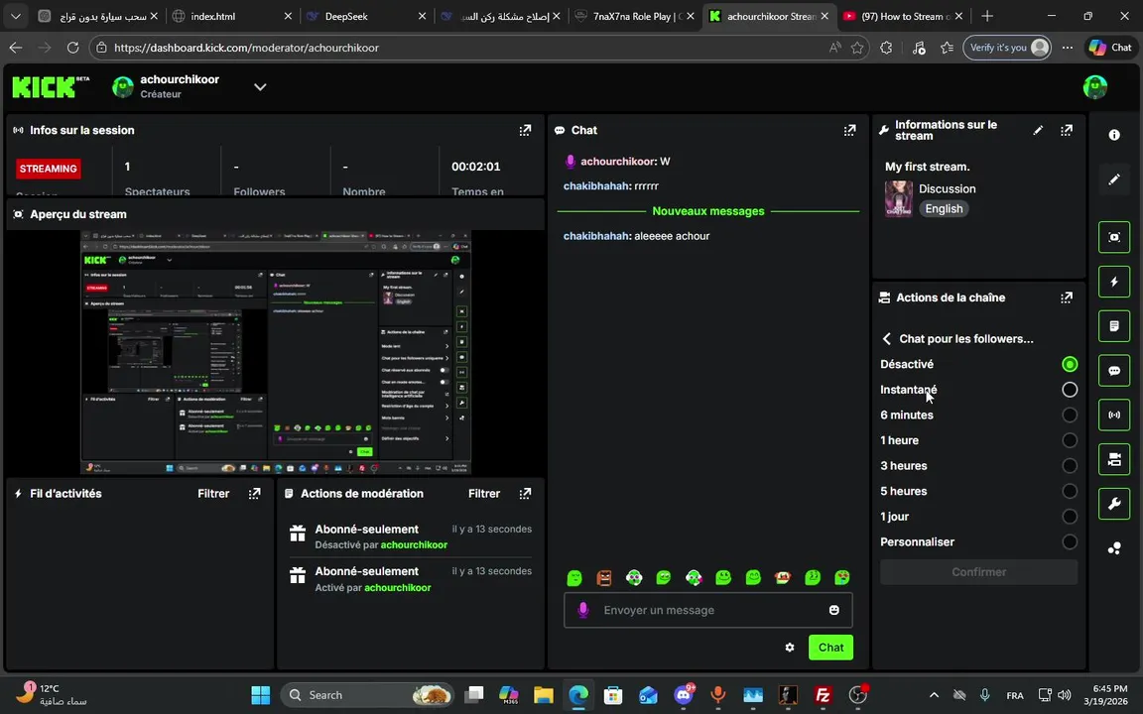Toggle the moderation actions note sidebar icon
The height and width of the screenshot is (714, 1143).
point(1114,325)
